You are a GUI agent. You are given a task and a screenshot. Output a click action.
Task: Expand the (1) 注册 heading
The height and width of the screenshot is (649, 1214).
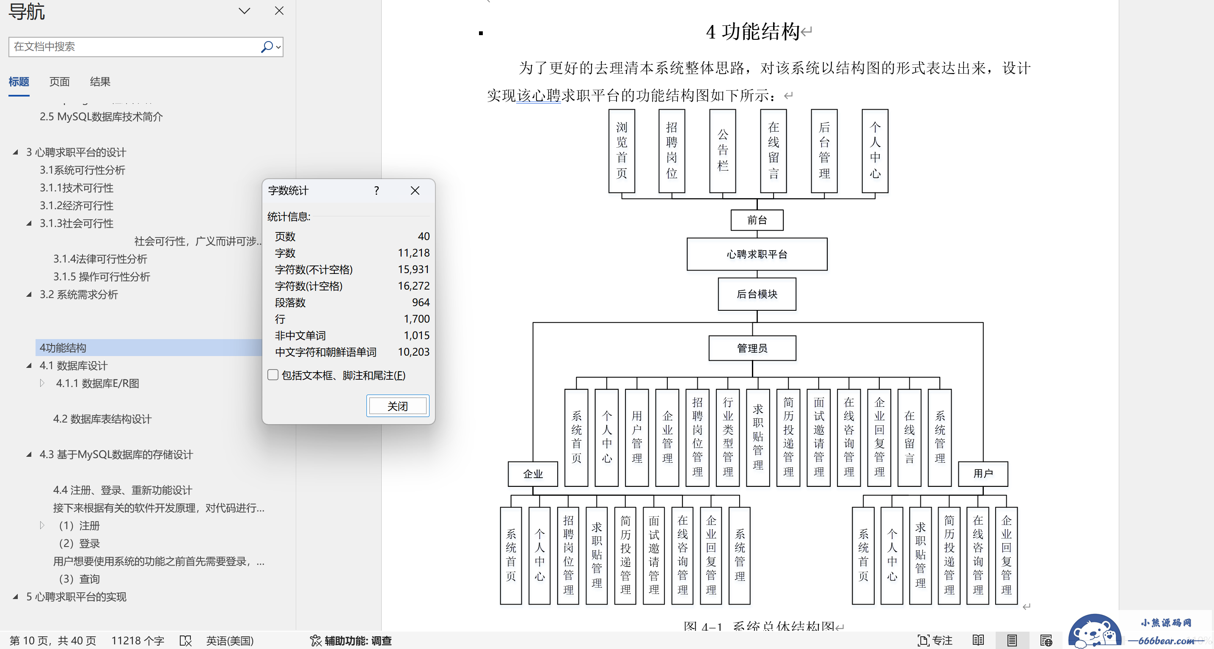point(42,525)
